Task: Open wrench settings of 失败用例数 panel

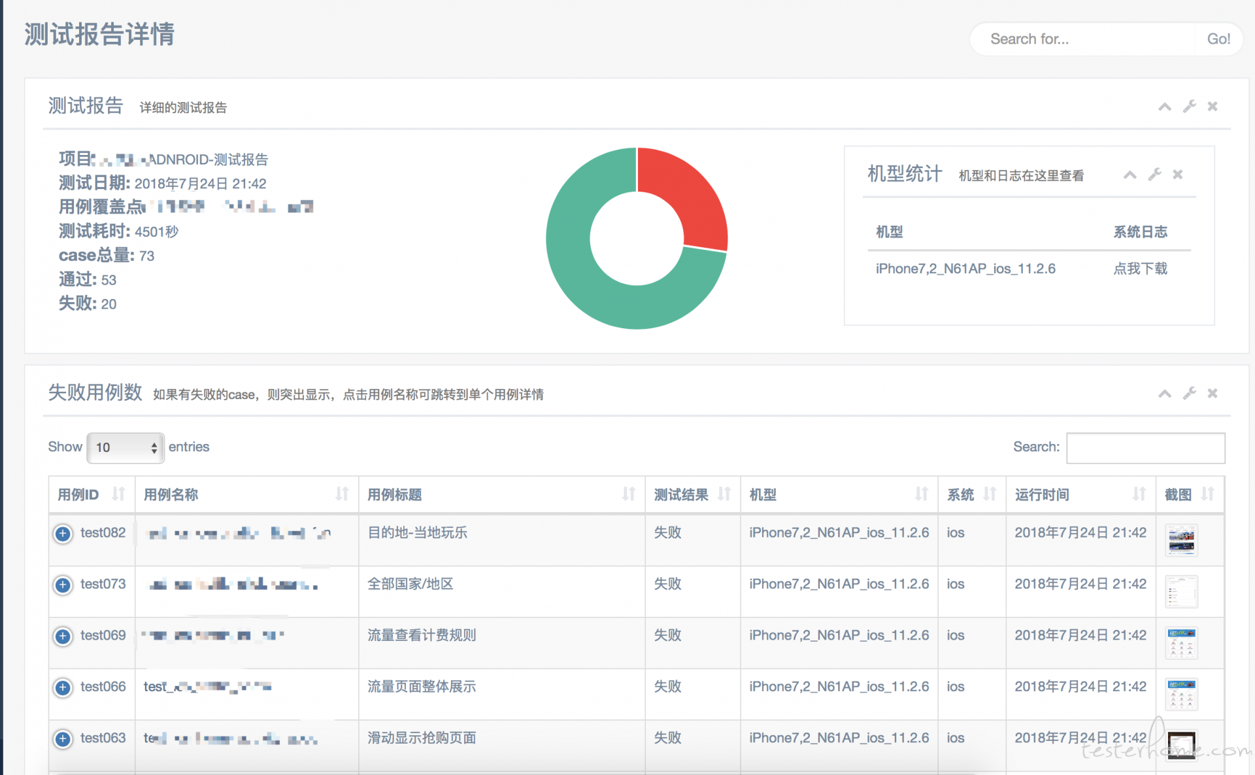Action: 1189,394
